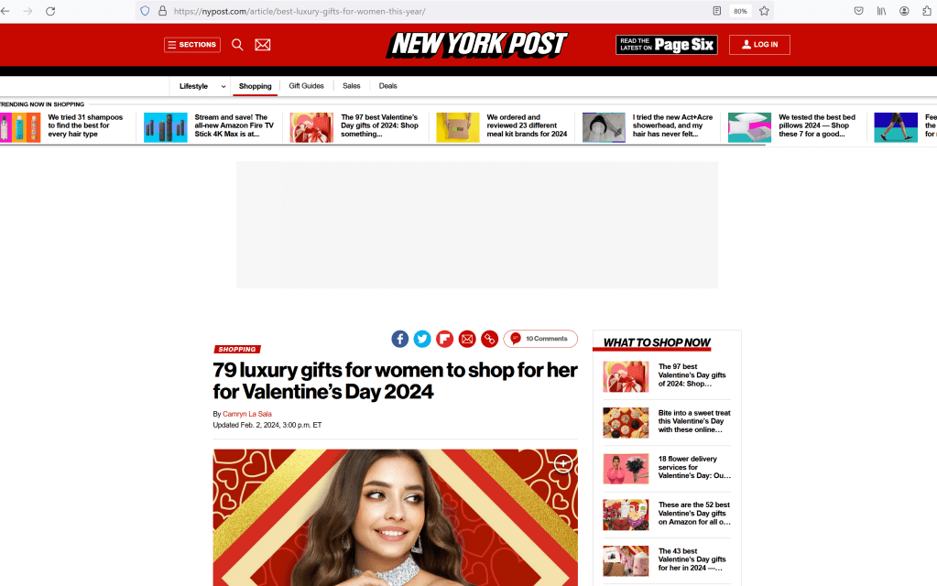Click the Log In button
The width and height of the screenshot is (937, 586).
pyautogui.click(x=759, y=45)
